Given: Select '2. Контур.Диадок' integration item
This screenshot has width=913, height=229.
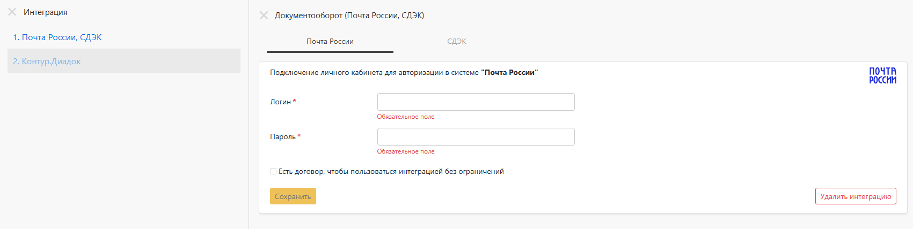Looking at the screenshot, I should [x=47, y=62].
